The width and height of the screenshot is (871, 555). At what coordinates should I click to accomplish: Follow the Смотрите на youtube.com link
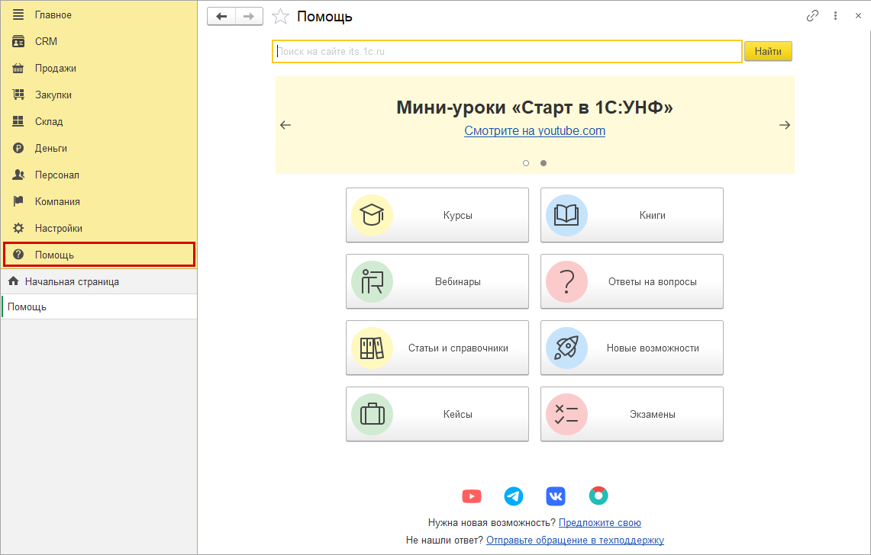534,131
